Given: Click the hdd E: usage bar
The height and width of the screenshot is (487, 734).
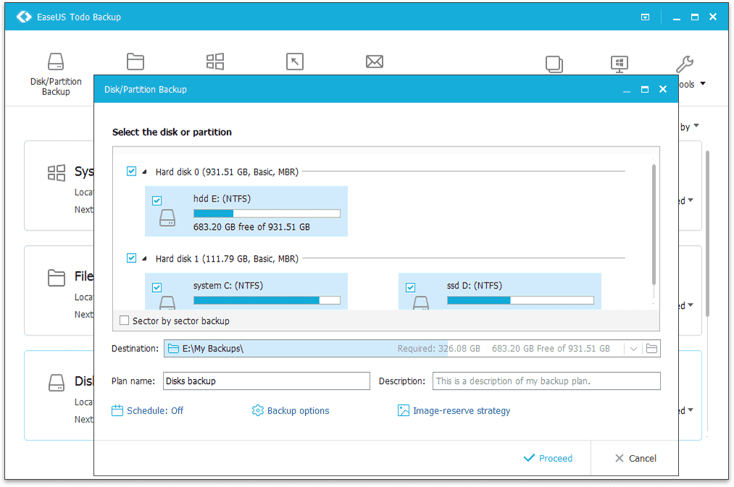Looking at the screenshot, I should pyautogui.click(x=267, y=214).
